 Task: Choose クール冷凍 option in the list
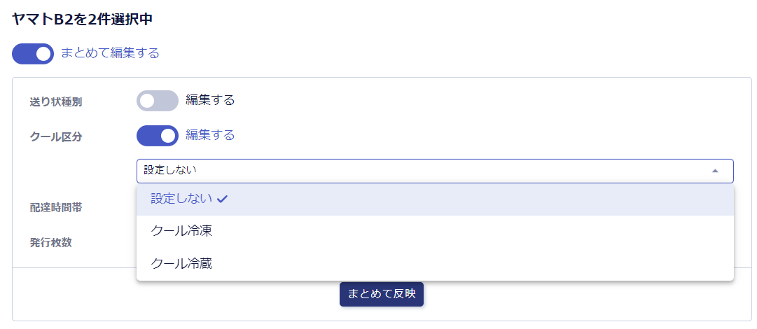(x=182, y=231)
